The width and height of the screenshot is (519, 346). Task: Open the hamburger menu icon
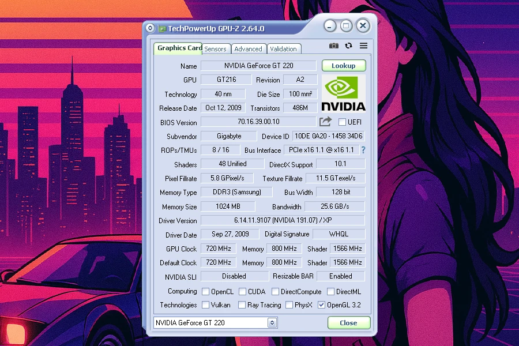(x=363, y=46)
